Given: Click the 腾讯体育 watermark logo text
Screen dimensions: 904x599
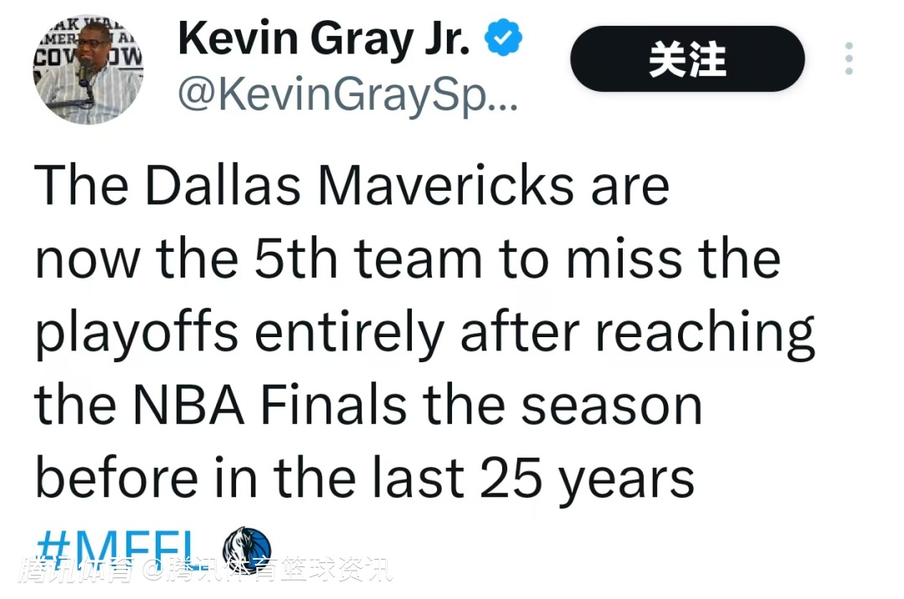Looking at the screenshot, I should click(x=78, y=571).
